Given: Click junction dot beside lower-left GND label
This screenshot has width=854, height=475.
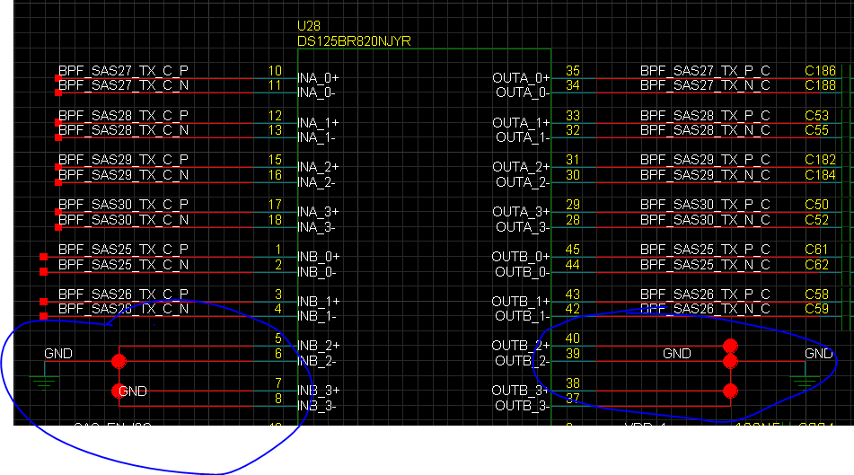Looking at the screenshot, I should (118, 391).
